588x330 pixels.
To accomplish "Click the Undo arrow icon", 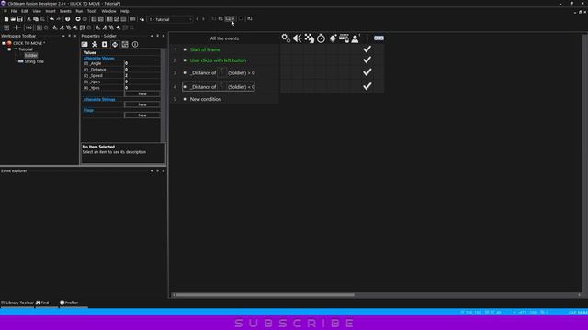I will (x=51, y=19).
